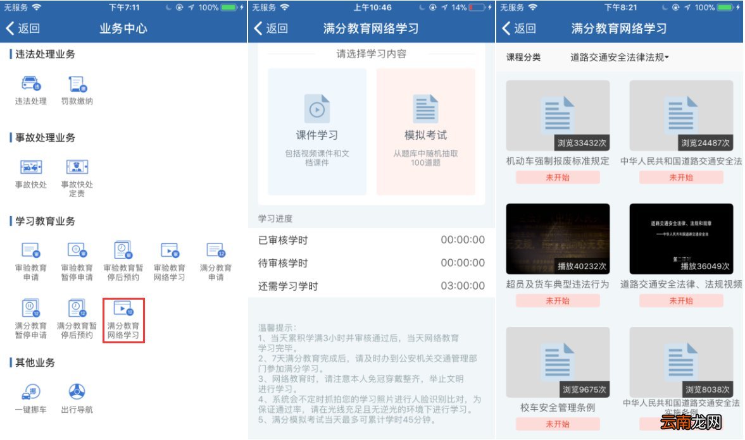
Task: Click 未开始 under 校车安全管理条例
Action: [x=558, y=424]
